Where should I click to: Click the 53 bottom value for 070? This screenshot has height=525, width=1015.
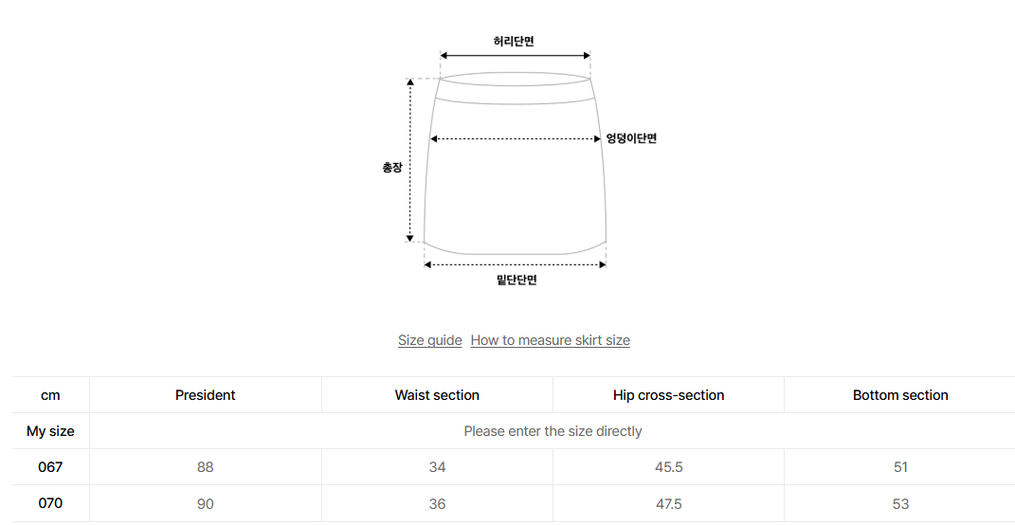(x=900, y=503)
